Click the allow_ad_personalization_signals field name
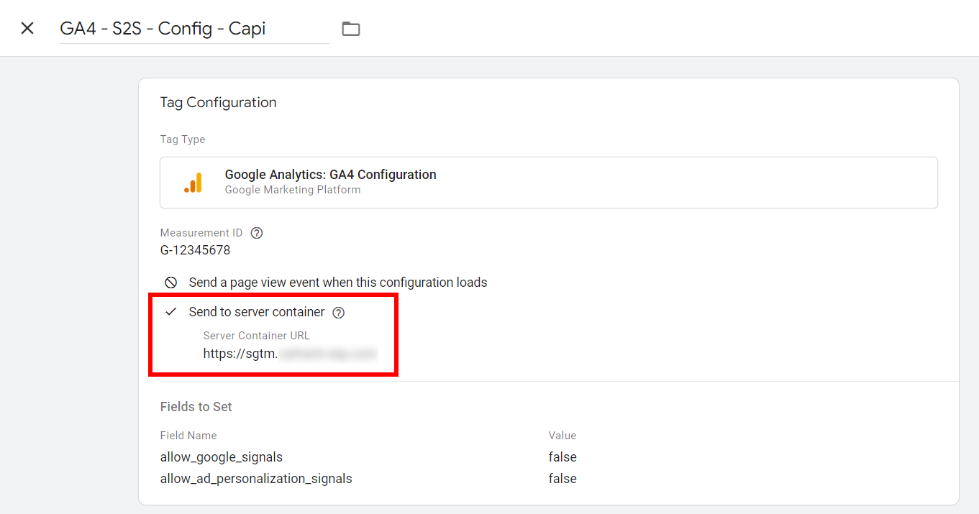Image resolution: width=979 pixels, height=514 pixels. pos(256,479)
